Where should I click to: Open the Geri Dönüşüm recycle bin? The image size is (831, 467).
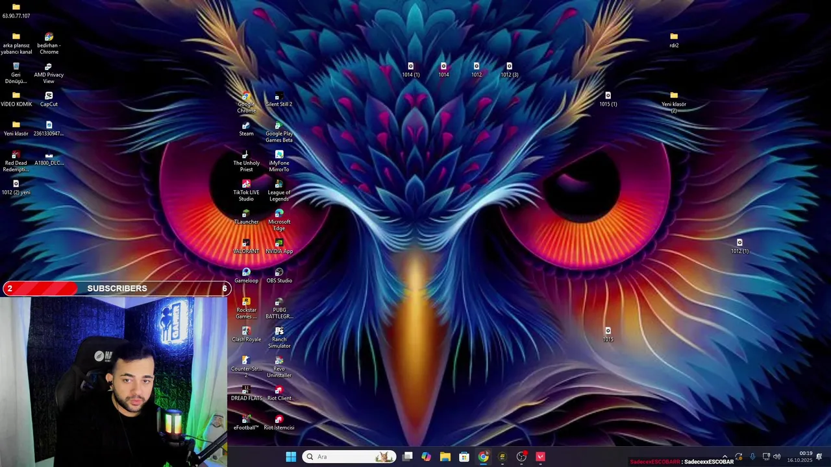coord(16,73)
